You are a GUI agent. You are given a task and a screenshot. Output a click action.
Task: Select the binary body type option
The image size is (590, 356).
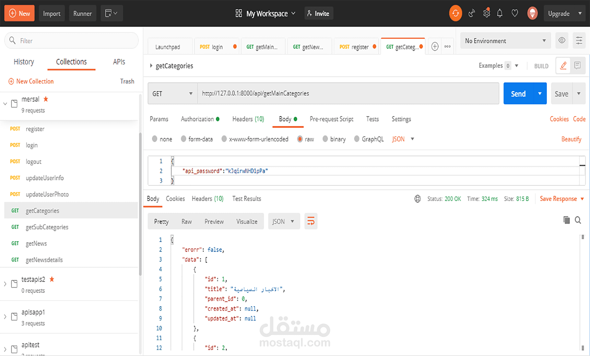coord(325,139)
